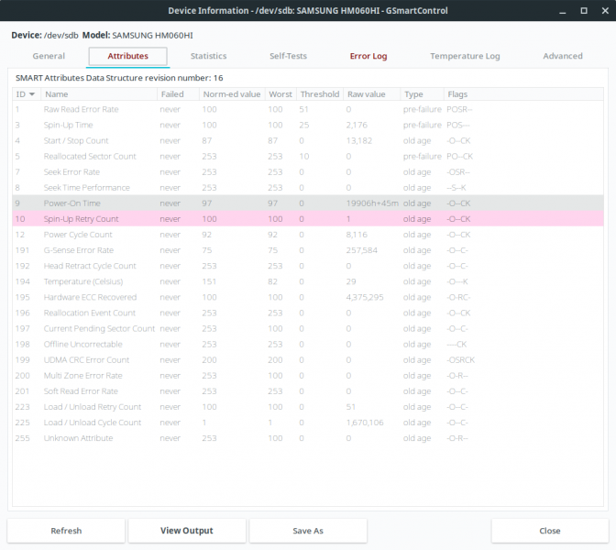Screen dimensions: 616x550
Task: Select the Current Pending Sector Count row
Action: [x=308, y=329]
